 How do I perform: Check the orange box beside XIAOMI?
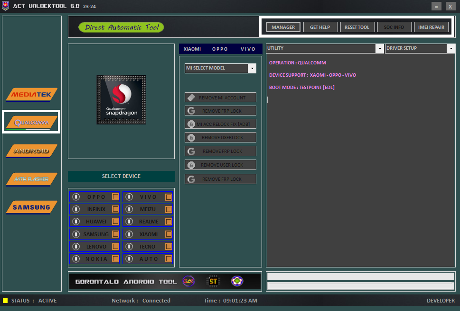(x=169, y=234)
